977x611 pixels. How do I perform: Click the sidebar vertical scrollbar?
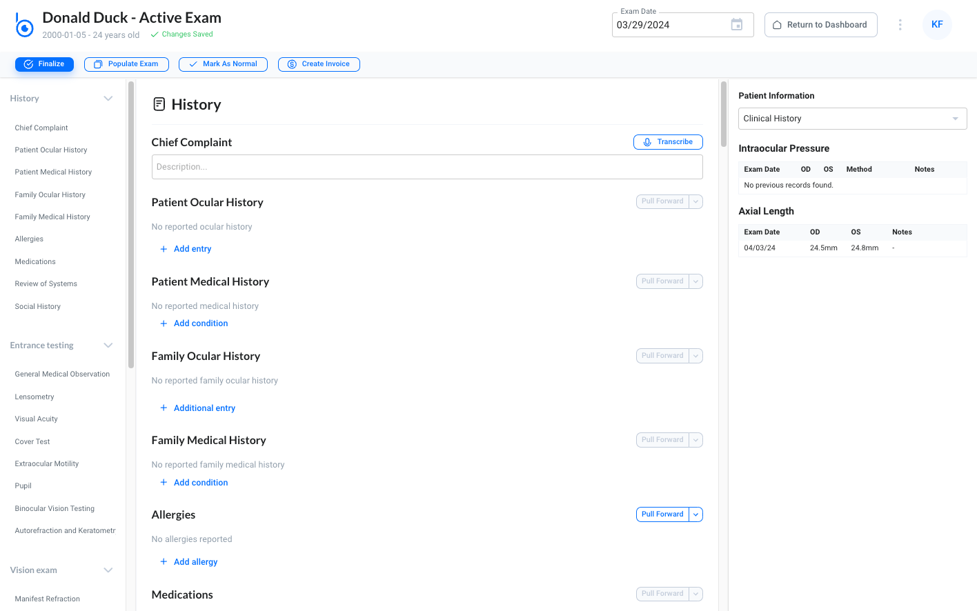coord(131,225)
